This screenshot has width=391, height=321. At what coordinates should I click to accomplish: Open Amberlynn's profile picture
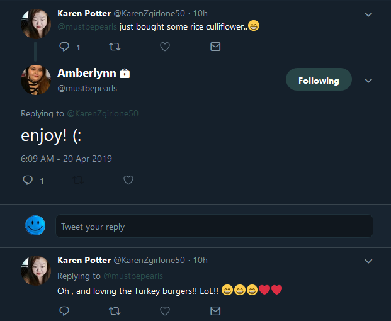tap(36, 80)
